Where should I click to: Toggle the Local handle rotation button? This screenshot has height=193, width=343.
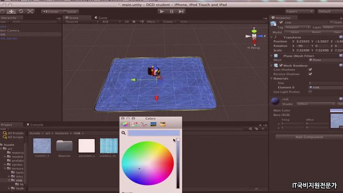[70, 12]
